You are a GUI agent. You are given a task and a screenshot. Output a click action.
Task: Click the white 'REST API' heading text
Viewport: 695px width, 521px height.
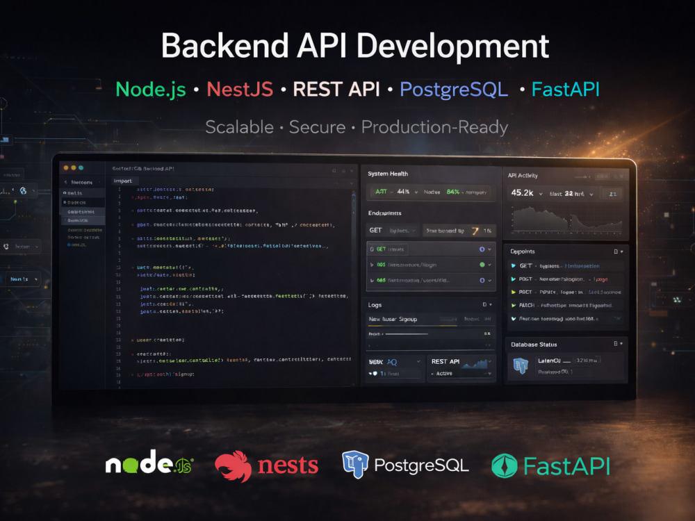[x=336, y=90]
